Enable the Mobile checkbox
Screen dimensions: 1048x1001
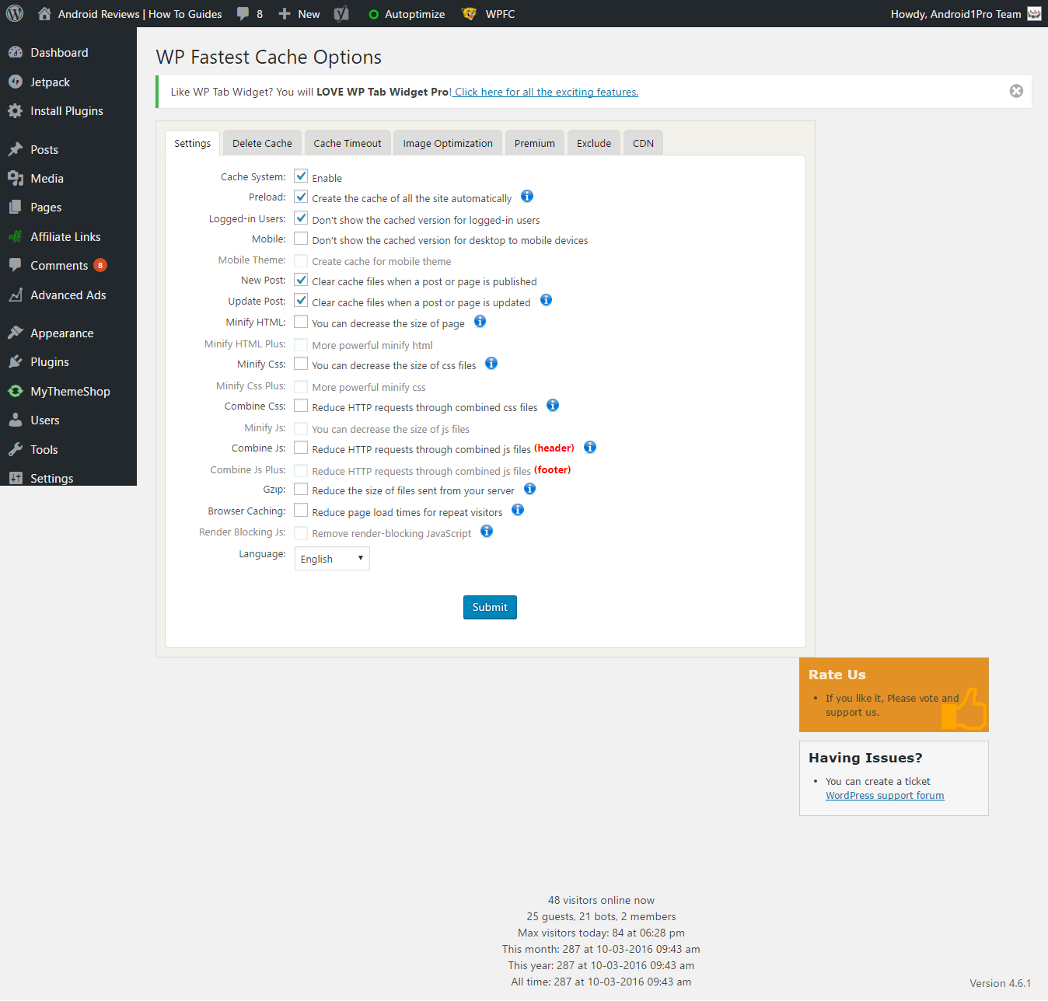click(301, 239)
